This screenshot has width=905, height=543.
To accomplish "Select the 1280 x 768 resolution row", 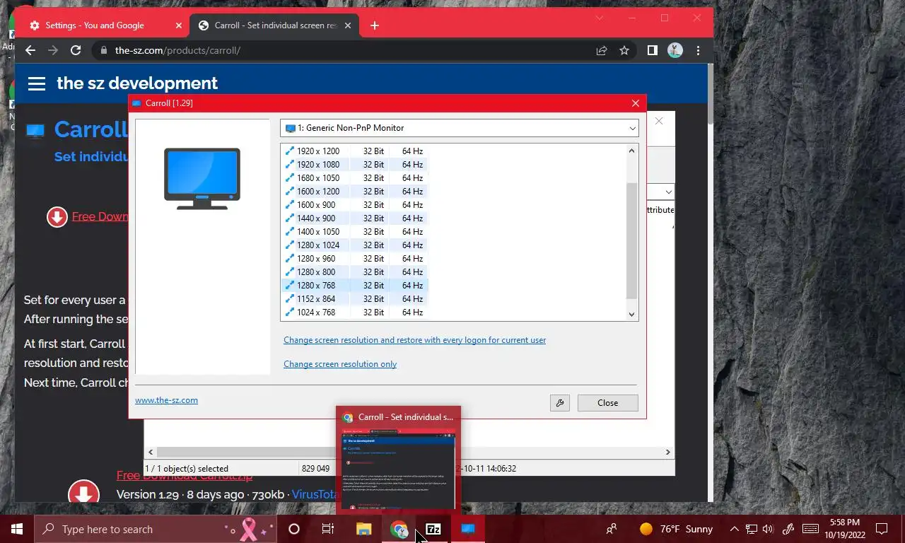I will (x=355, y=286).
